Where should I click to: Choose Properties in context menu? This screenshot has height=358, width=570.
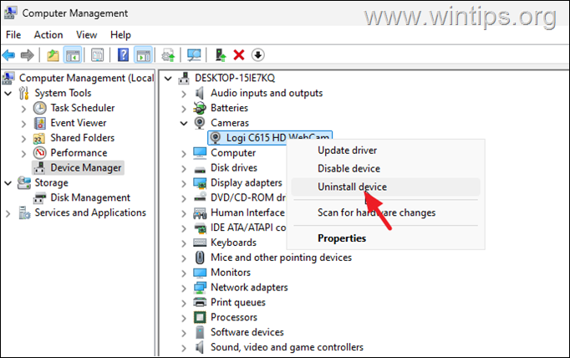[385, 238]
